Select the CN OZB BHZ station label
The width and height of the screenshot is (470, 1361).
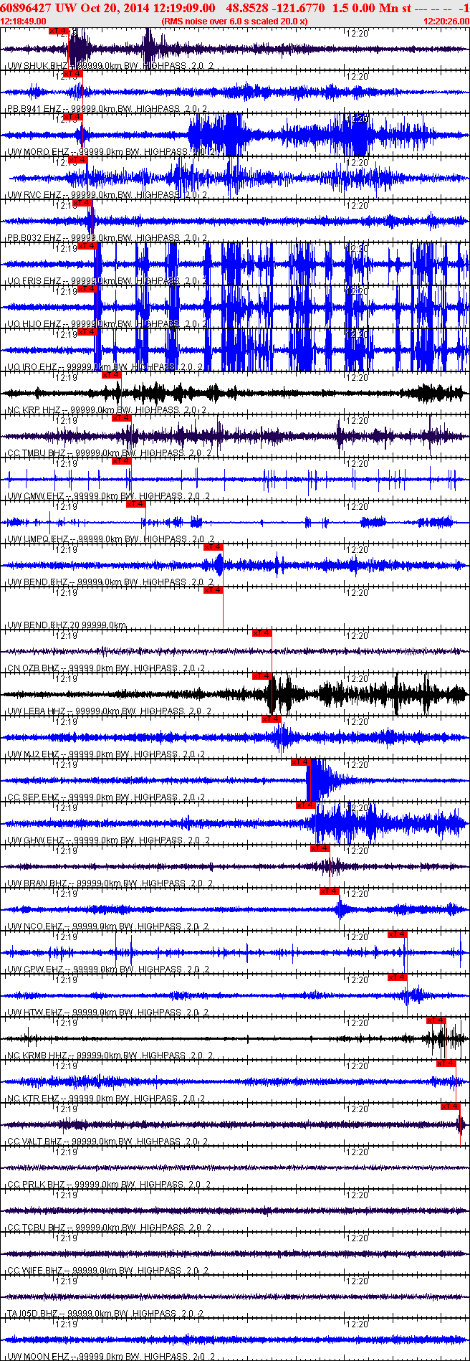coord(105,668)
